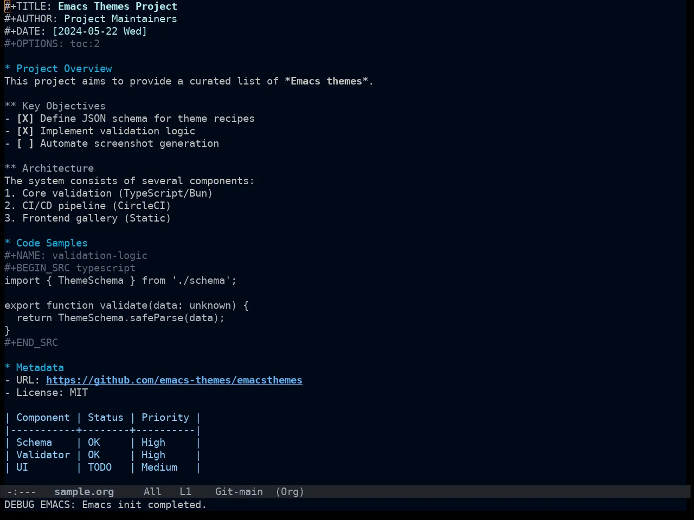Collapse the Metadata heading star
The image size is (694, 520).
[8, 368]
